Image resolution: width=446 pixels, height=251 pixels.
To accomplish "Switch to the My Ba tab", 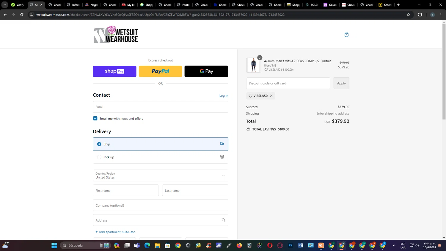I will tap(128, 5).
